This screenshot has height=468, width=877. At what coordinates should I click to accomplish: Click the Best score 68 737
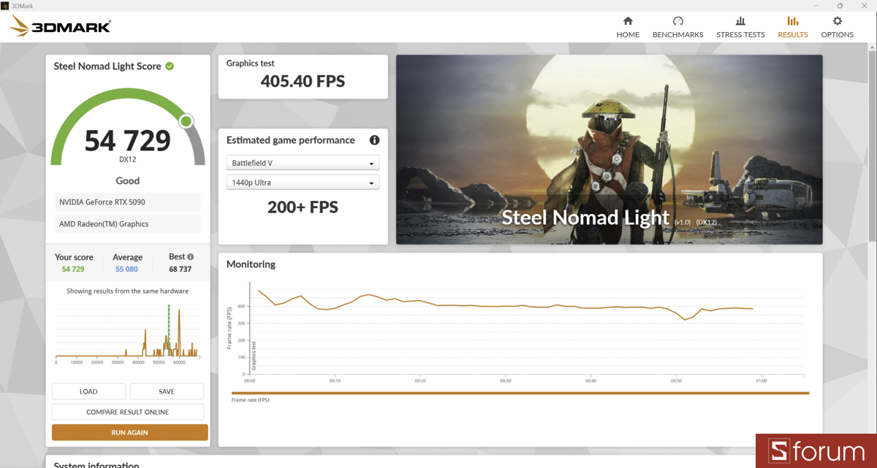(x=180, y=269)
